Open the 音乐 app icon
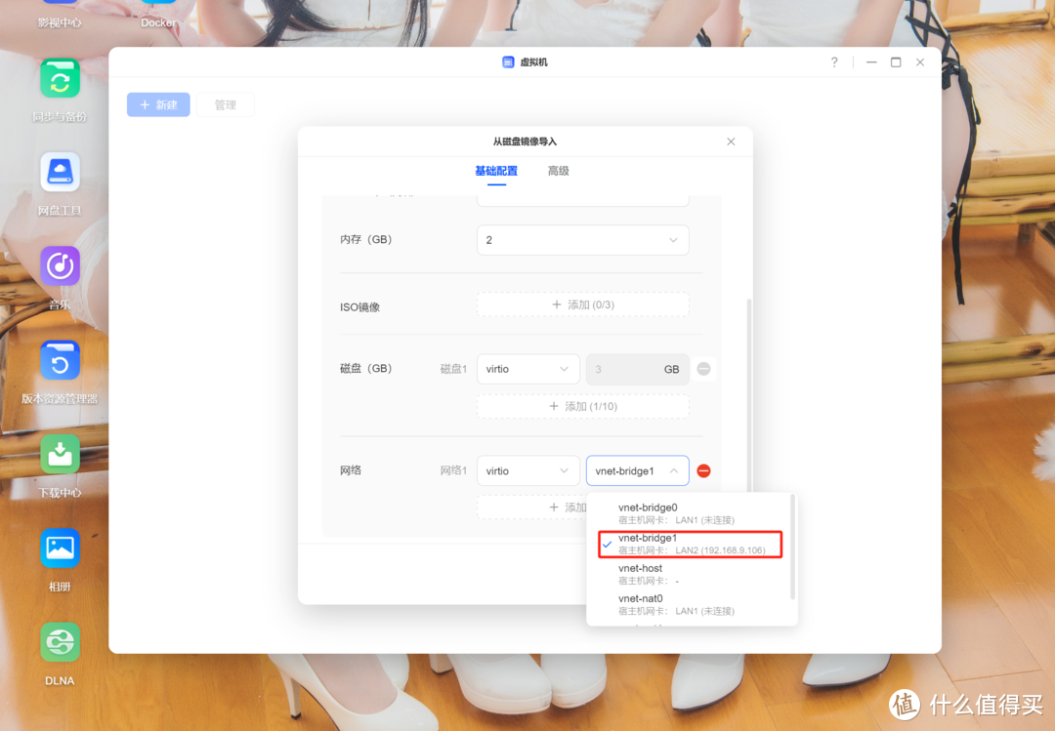1055x731 pixels. pos(60,266)
